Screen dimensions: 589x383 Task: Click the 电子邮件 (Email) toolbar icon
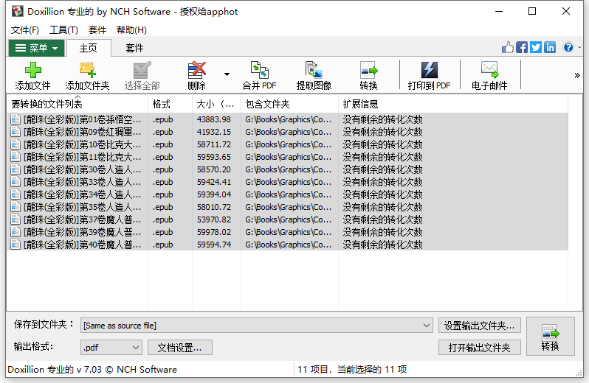coord(489,76)
